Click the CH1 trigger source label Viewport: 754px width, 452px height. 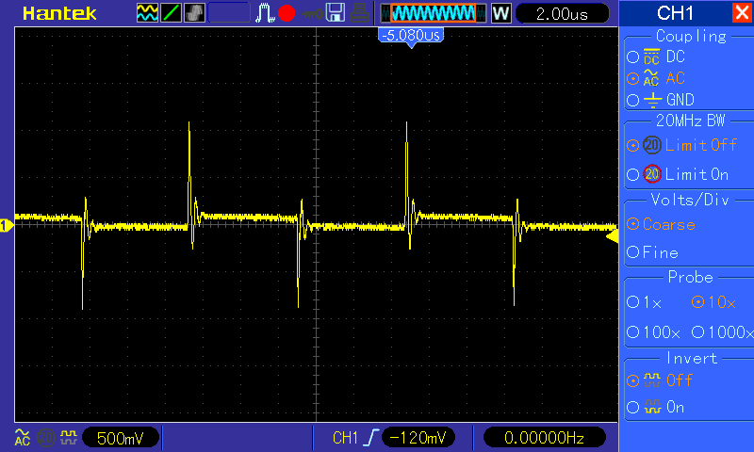[x=345, y=438]
